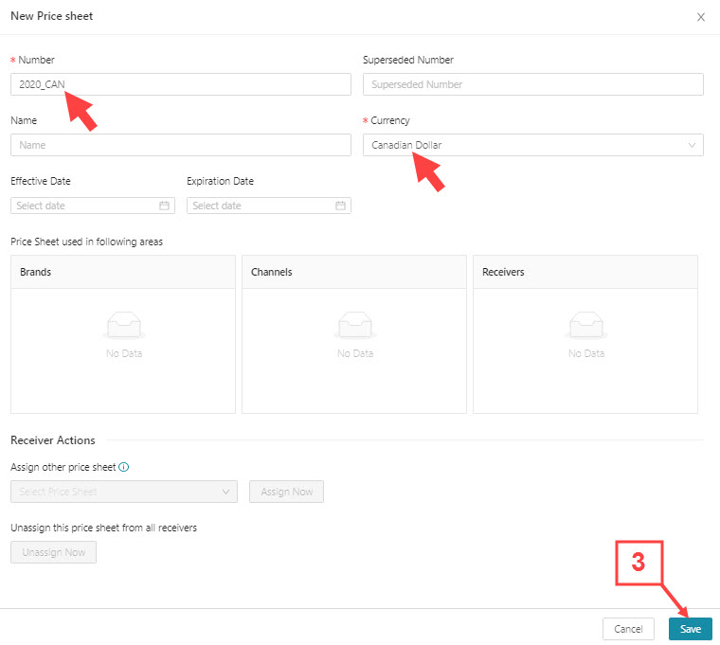Click the info icon beside Assign other price sheet
Viewport: 720px width, 645px height.
124,467
